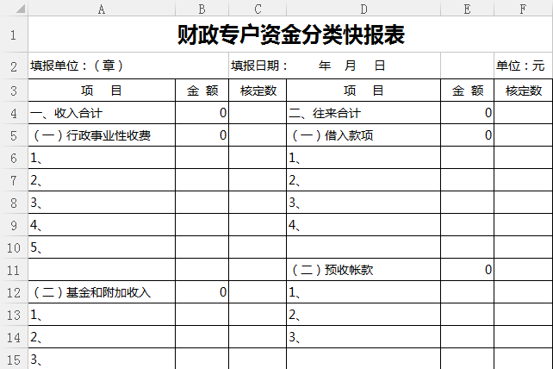The image size is (553, 369).
Task: Click the title cell 财政专户资金分类快报表
Action: click(x=290, y=35)
